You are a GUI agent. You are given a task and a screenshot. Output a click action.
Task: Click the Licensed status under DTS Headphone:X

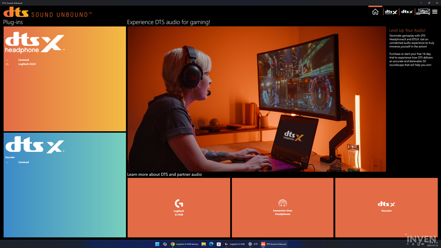click(x=24, y=60)
